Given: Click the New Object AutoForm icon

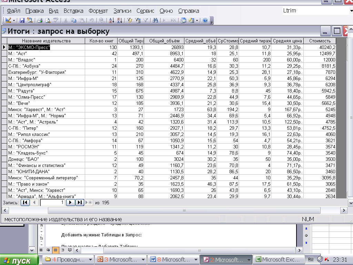Looking at the screenshot, I should tap(191, 20).
